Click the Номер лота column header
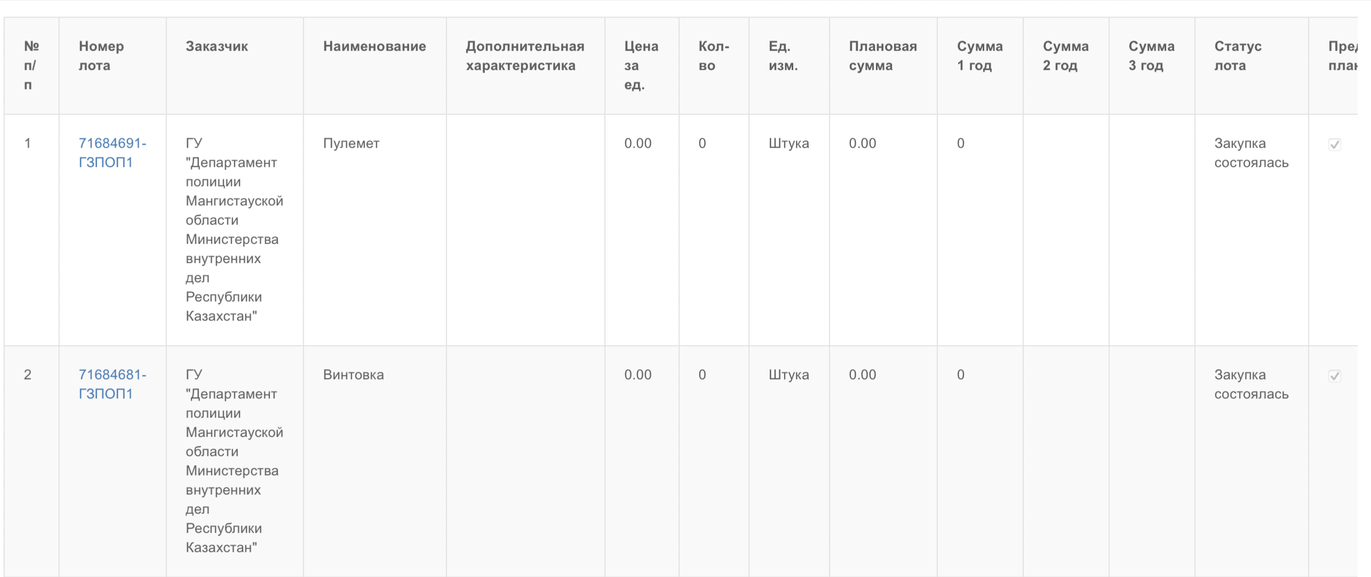Viewport: 1371px width, 577px height. 101,56
